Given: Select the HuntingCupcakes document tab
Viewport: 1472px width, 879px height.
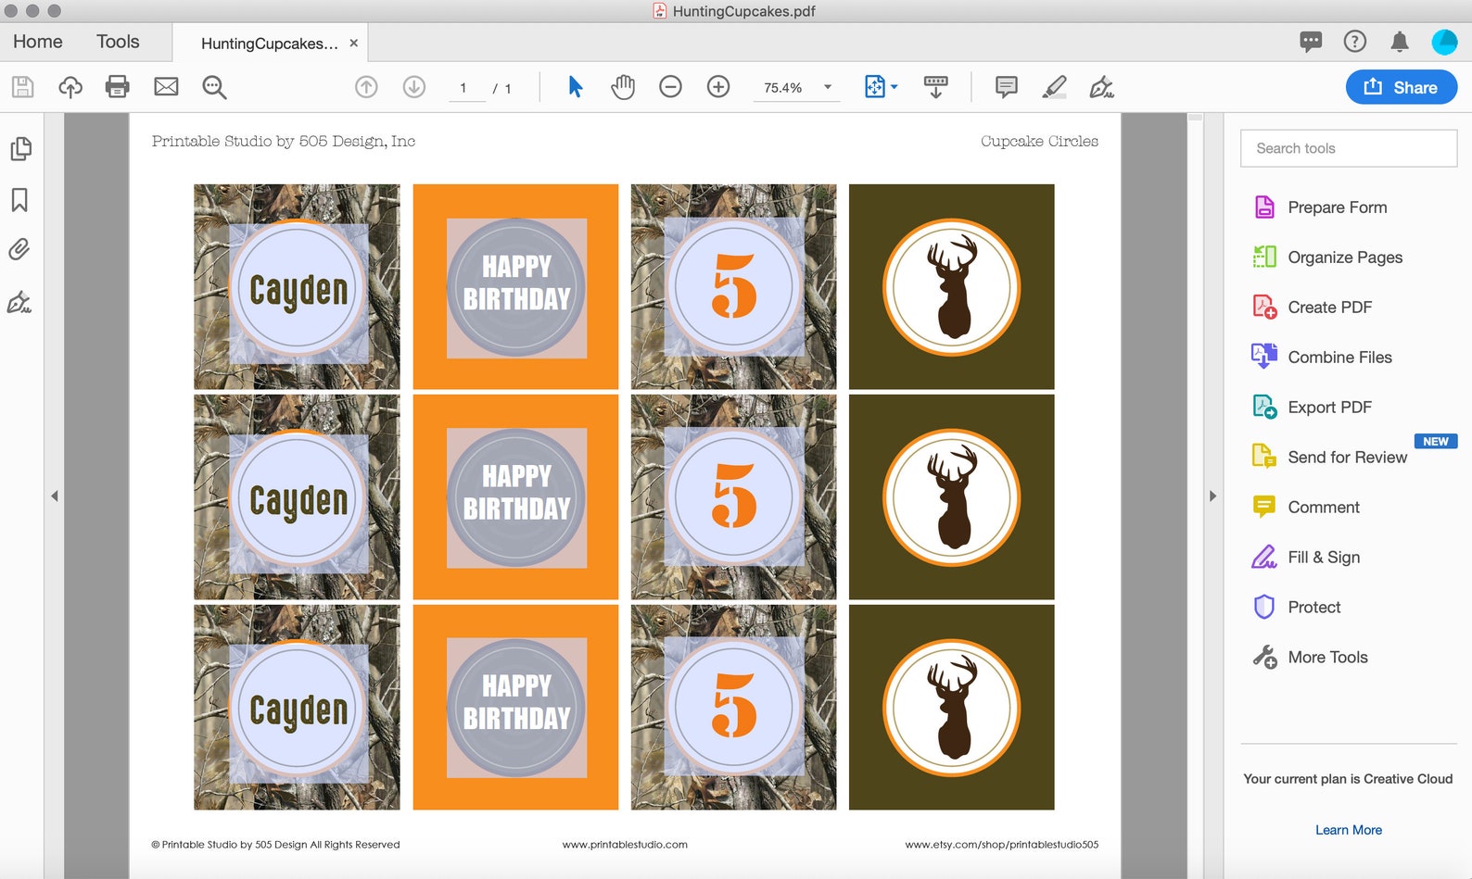Looking at the screenshot, I should pos(270,44).
